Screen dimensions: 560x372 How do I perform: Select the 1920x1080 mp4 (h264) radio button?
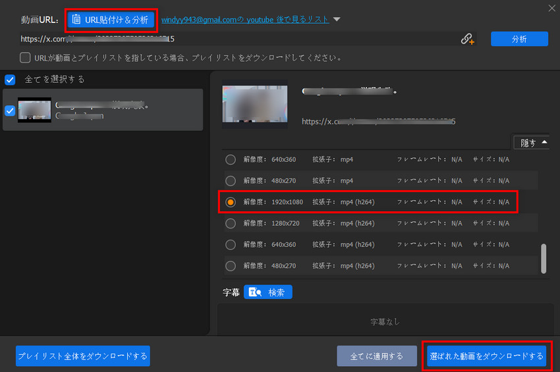click(x=231, y=202)
